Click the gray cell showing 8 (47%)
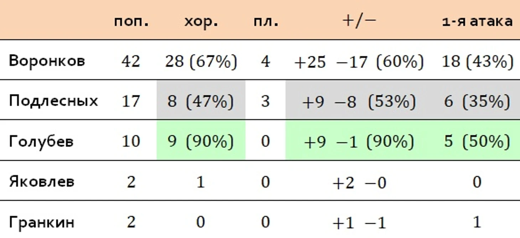 click(x=201, y=100)
